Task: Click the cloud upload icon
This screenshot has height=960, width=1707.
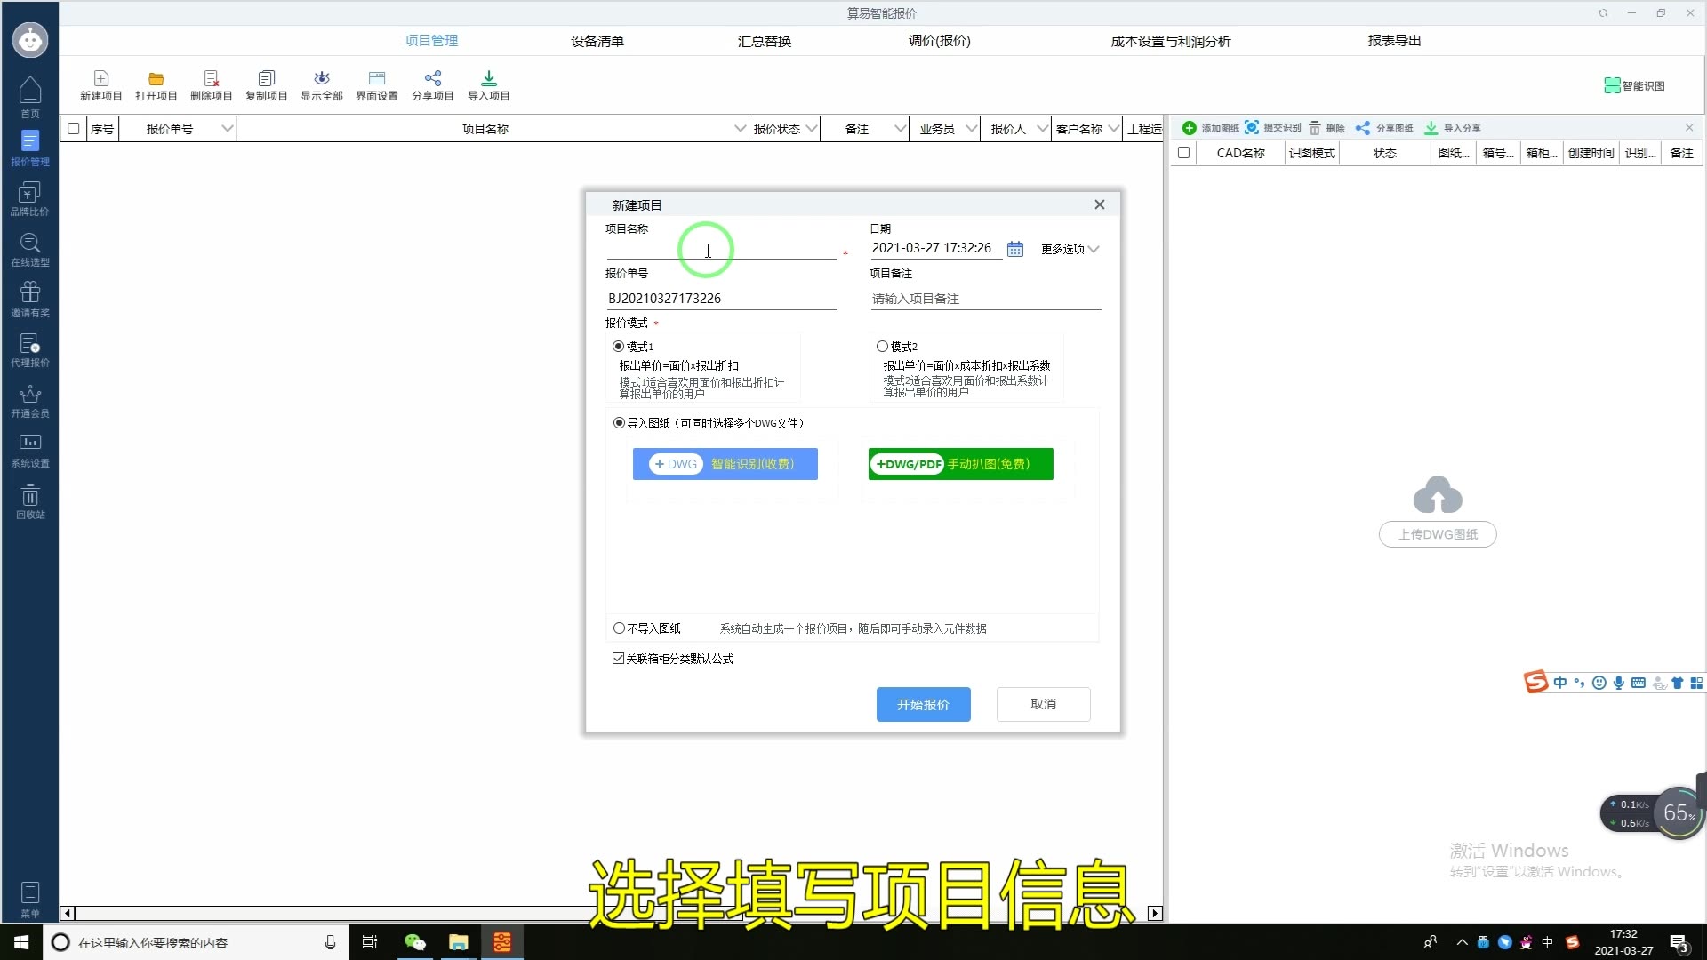Action: [1438, 495]
